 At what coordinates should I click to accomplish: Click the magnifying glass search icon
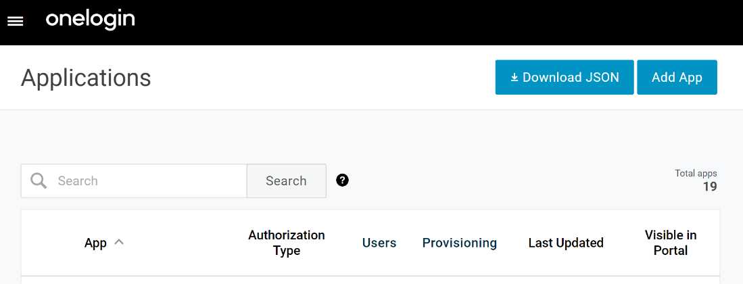point(39,181)
